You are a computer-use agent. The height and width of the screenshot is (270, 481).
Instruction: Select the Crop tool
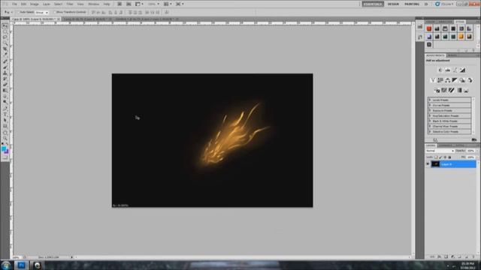point(5,49)
